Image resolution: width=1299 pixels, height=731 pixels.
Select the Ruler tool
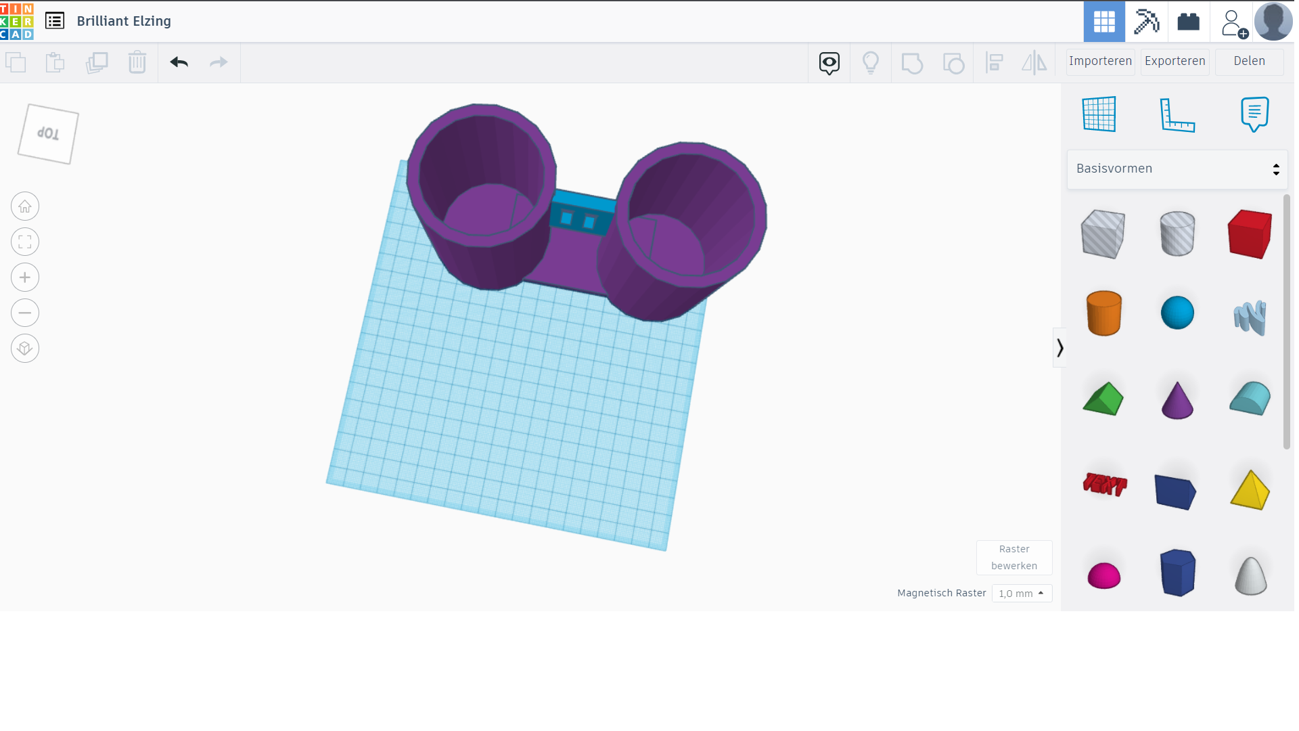click(x=1177, y=114)
